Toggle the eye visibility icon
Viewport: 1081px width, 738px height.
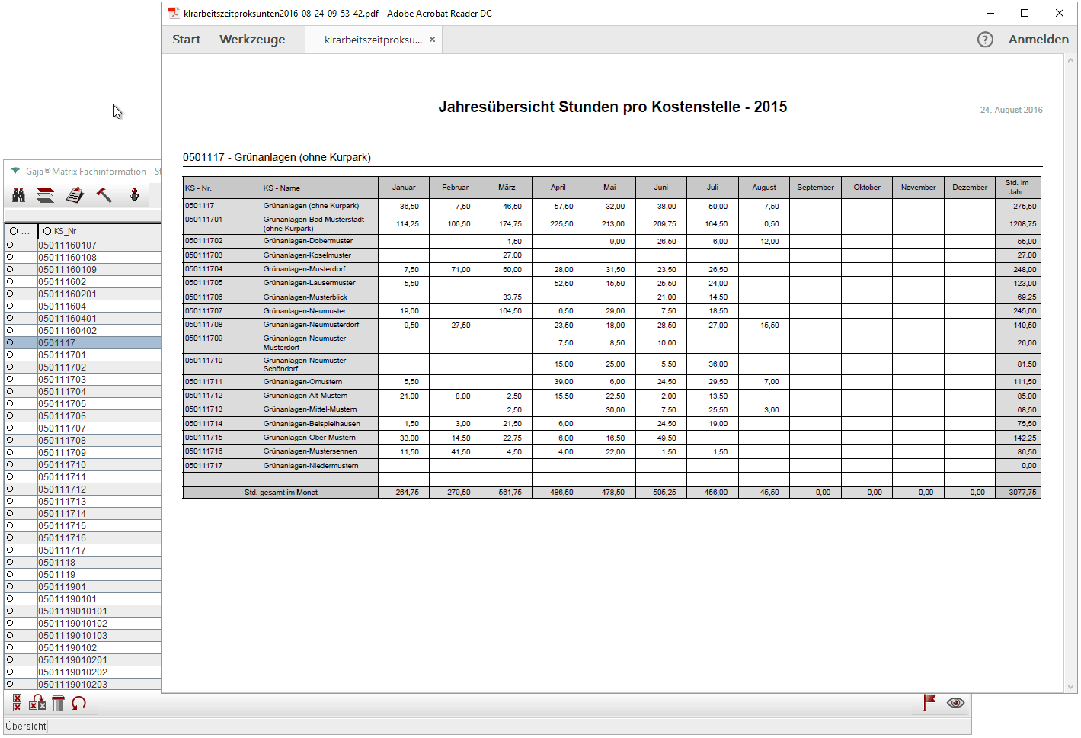tap(955, 702)
